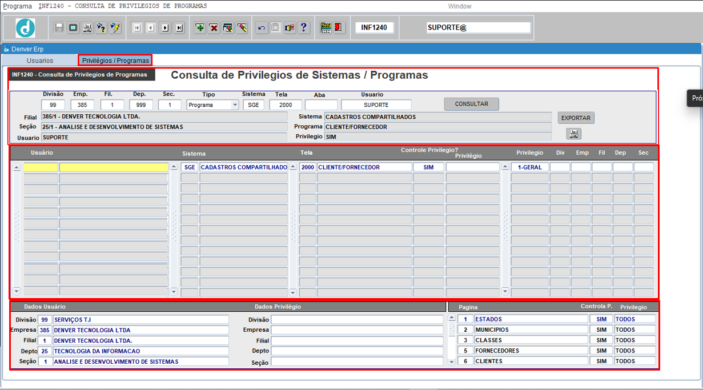Select the CADASTROS COMPARTILHADO grid cell
Viewport: 703px width, 390px height.
pos(244,167)
